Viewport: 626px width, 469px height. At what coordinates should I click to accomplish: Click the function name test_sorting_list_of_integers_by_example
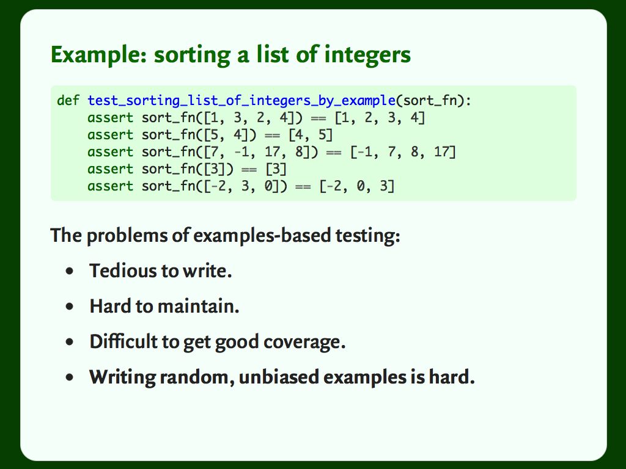tap(241, 101)
